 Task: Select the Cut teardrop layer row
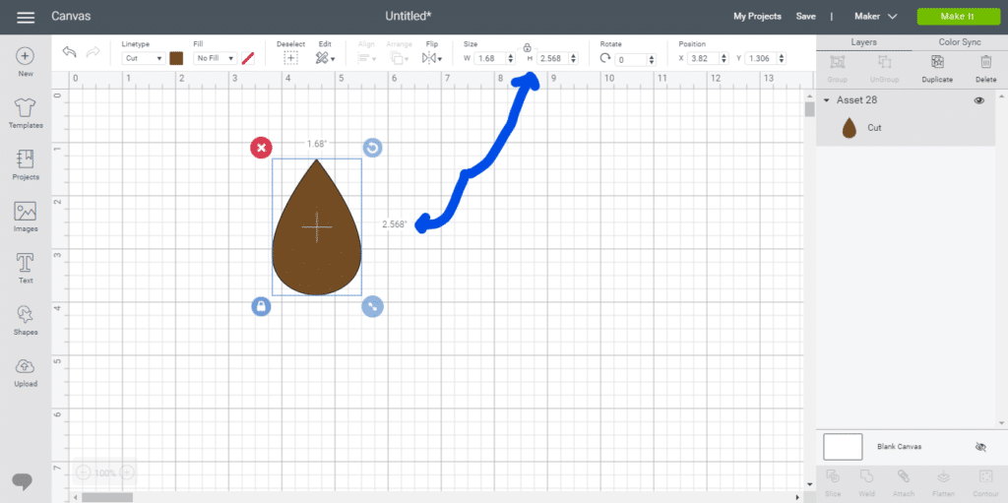pyautogui.click(x=906, y=128)
